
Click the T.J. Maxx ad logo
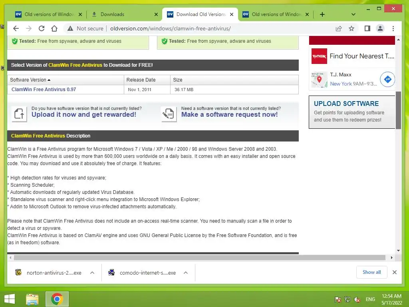319,56
